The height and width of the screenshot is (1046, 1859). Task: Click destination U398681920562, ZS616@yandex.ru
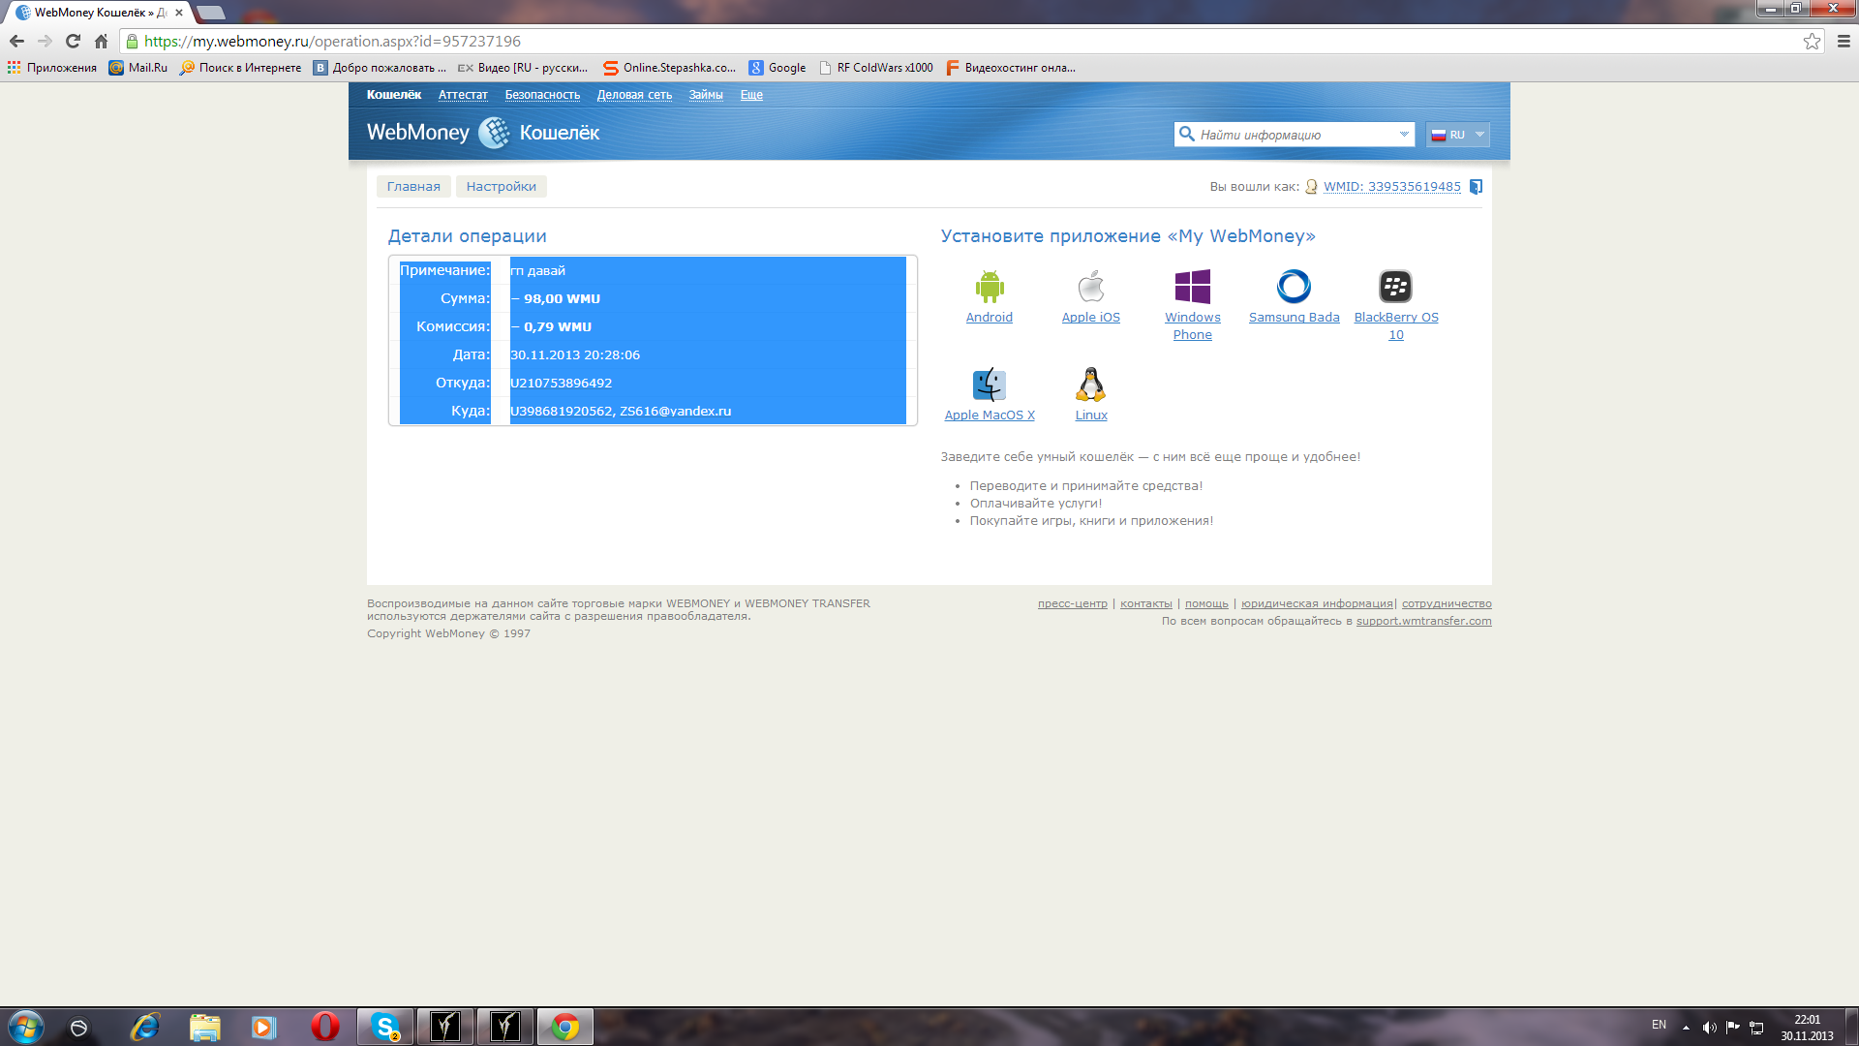click(x=621, y=412)
